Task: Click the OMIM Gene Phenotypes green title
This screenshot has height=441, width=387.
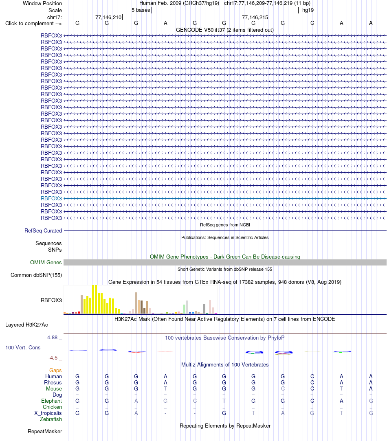Action: (x=225, y=257)
